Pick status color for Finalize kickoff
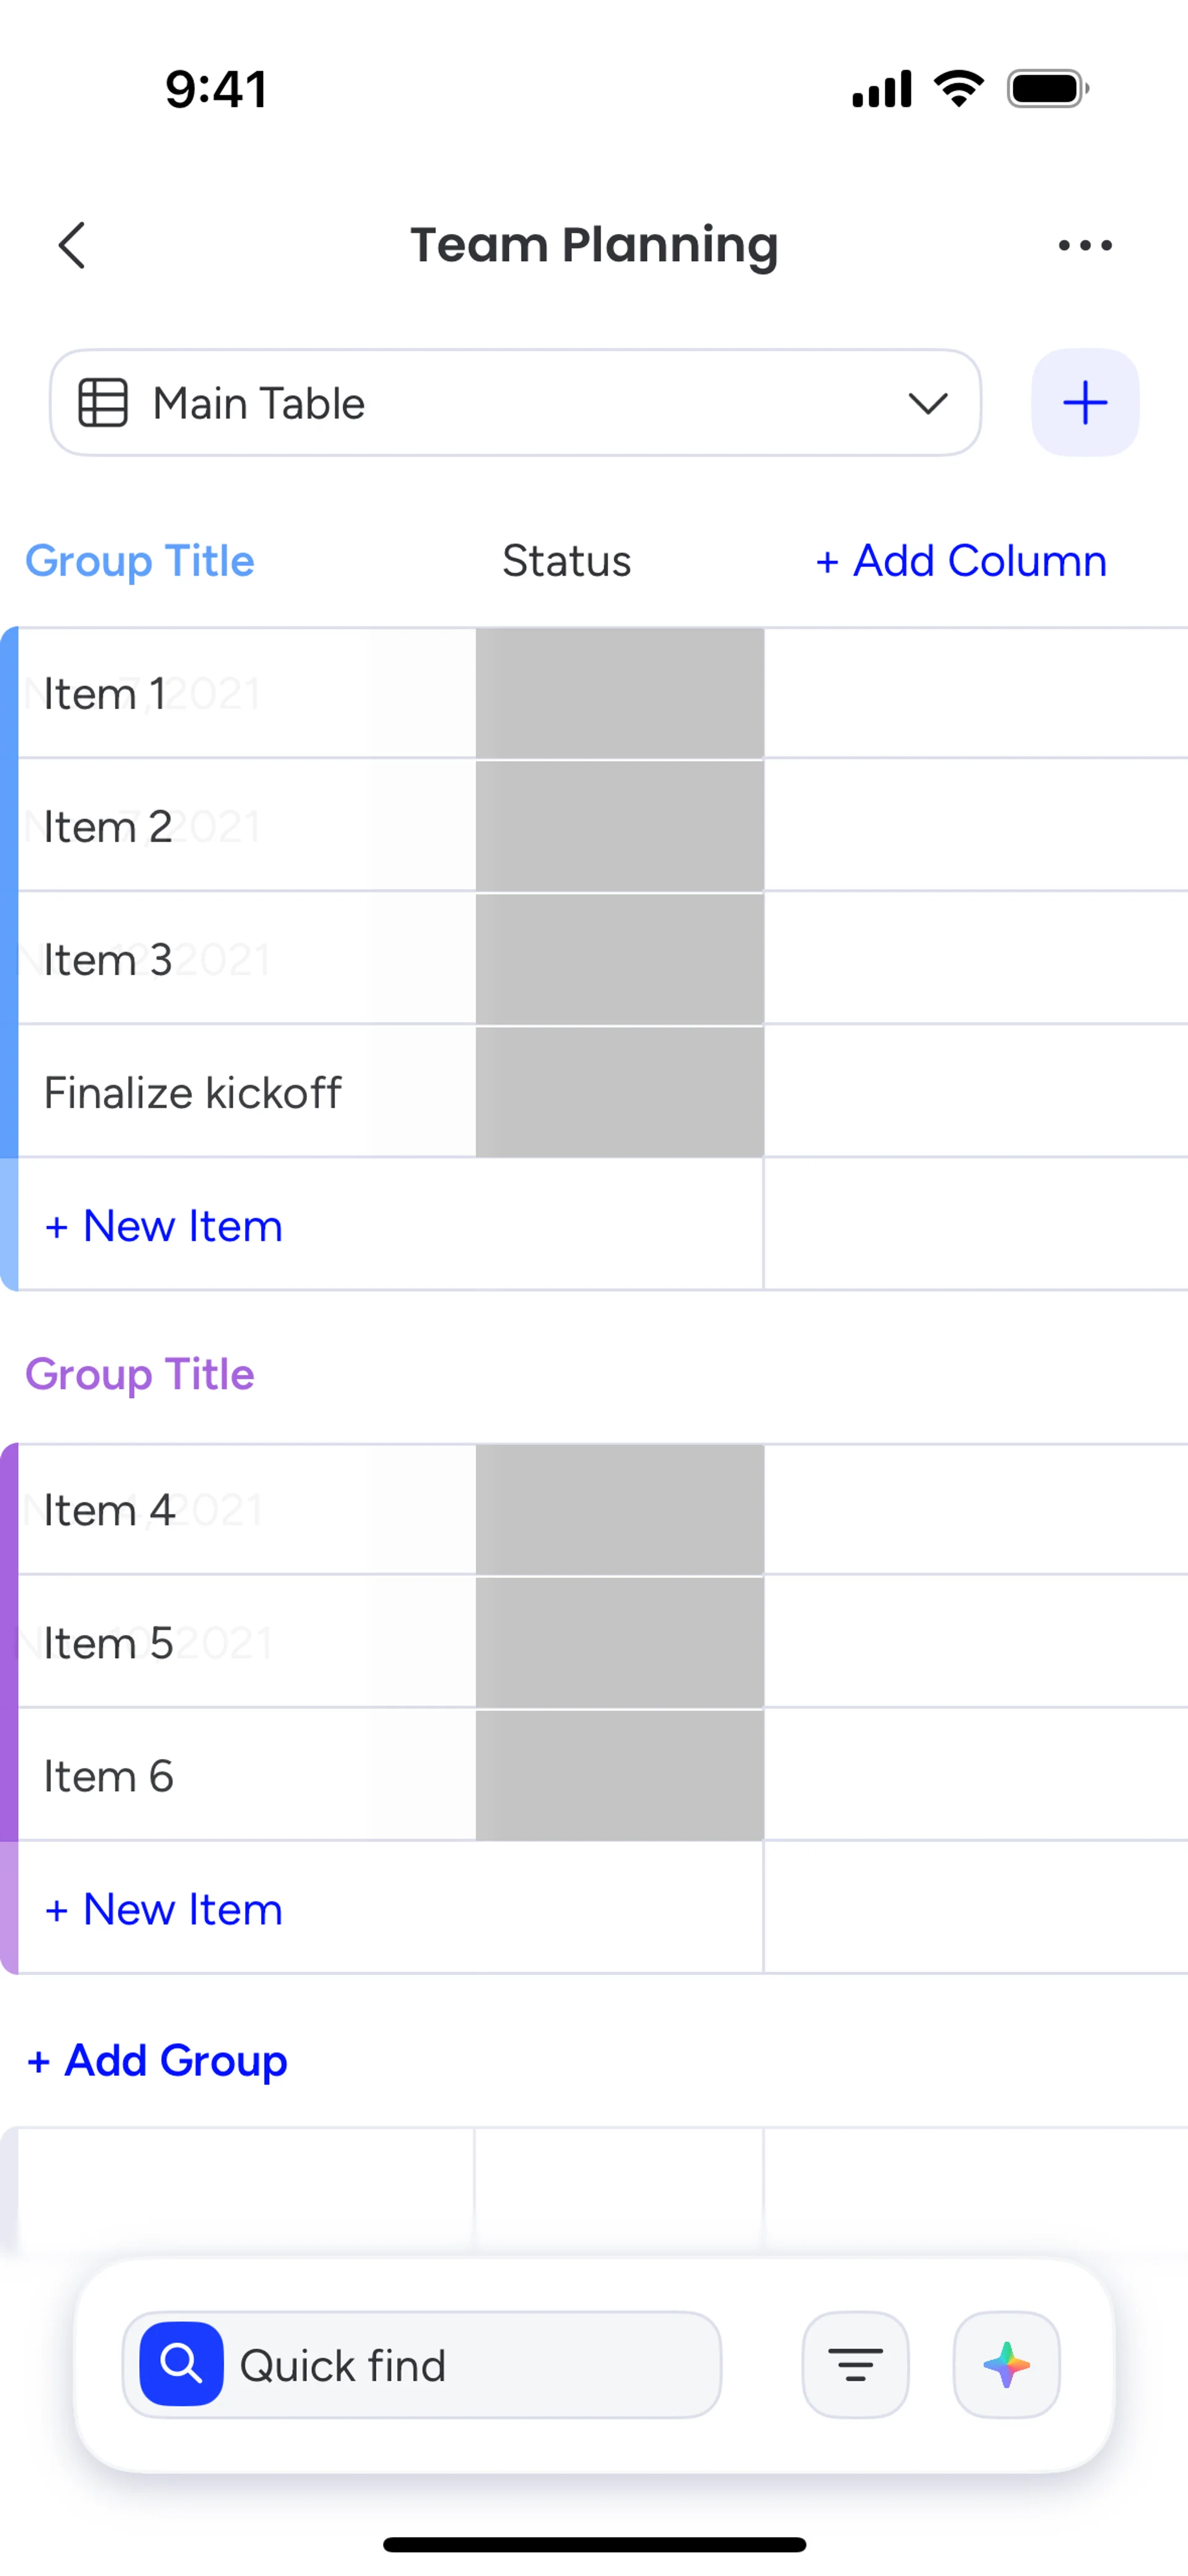 pyautogui.click(x=620, y=1092)
